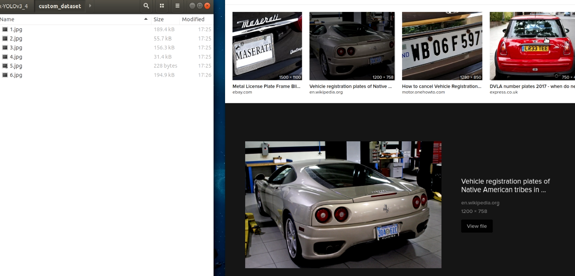
Task: Open the file manager hamburger menu
Action: (177, 6)
